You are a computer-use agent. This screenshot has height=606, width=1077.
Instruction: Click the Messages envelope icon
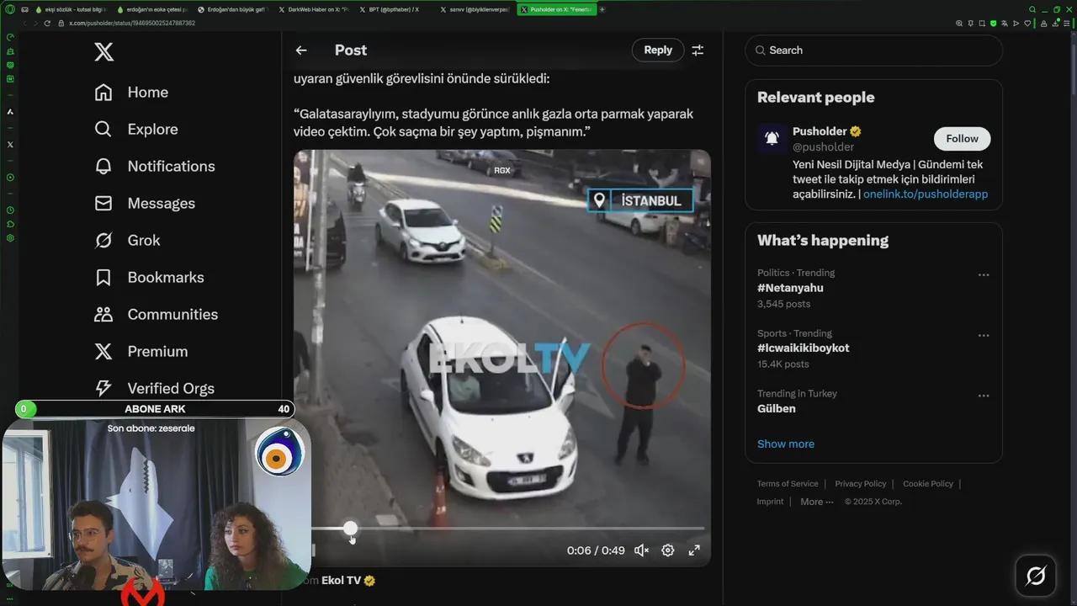pyautogui.click(x=103, y=204)
